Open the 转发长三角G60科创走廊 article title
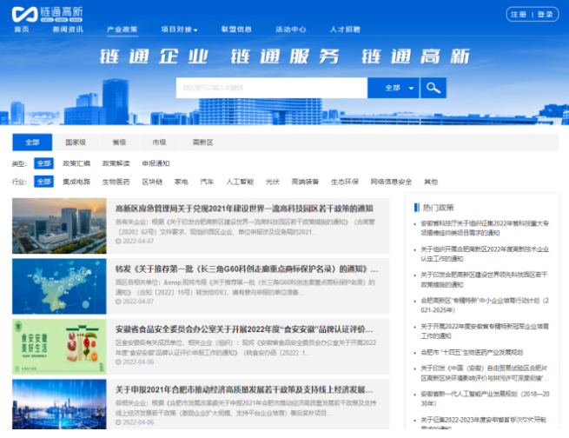The height and width of the screenshot is (438, 569). 245,269
